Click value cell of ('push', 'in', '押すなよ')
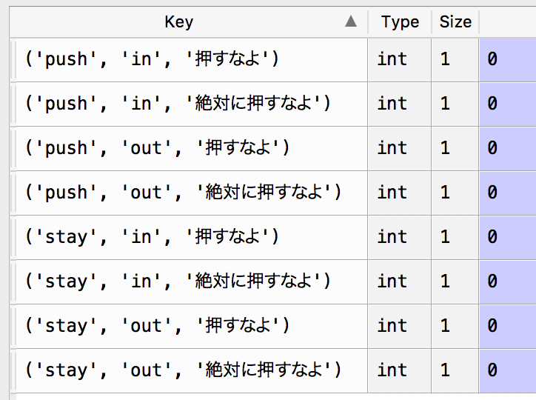Screen dimensions: 536x400 tap(508, 59)
